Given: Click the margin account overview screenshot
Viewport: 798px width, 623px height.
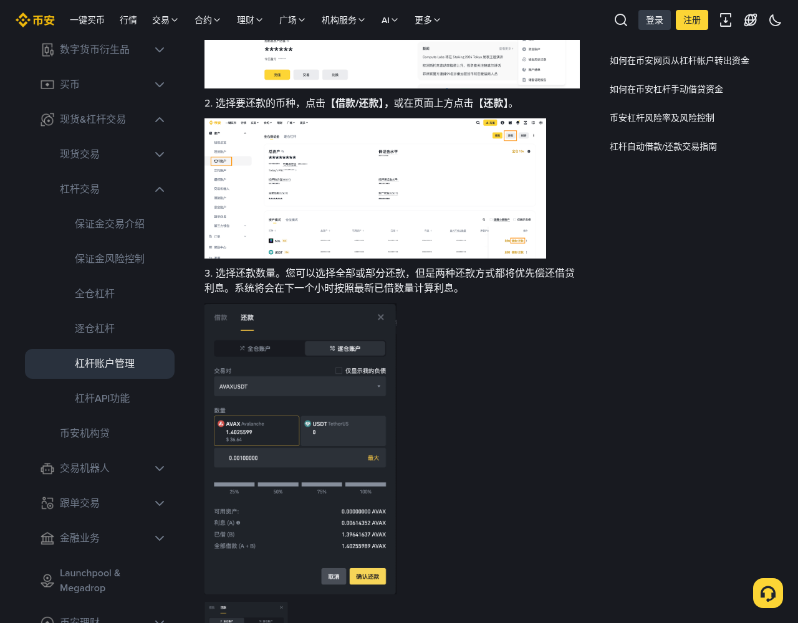Looking at the screenshot, I should pos(375,188).
